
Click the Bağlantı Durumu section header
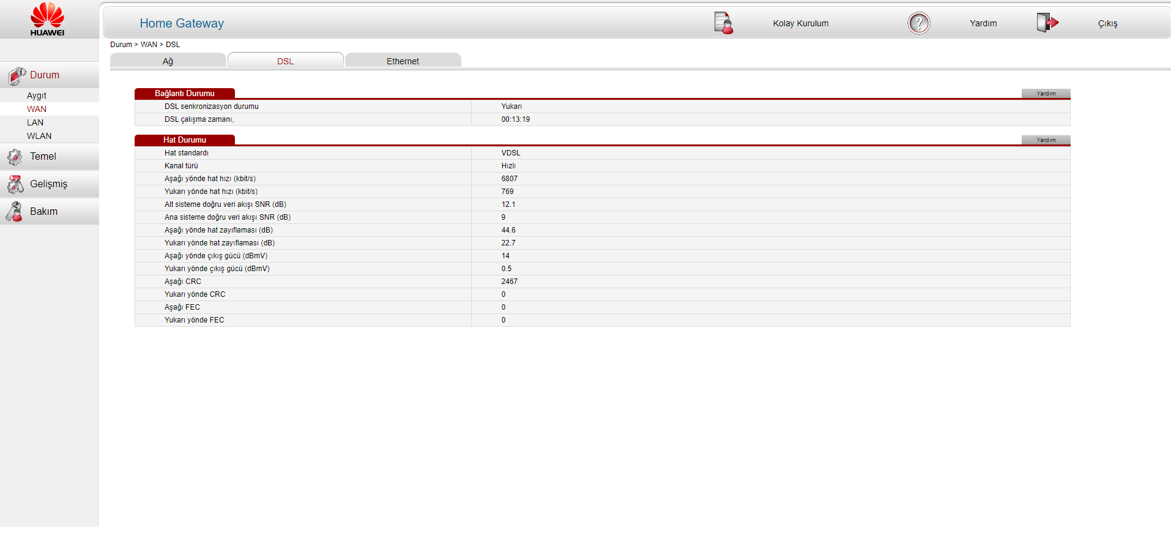coord(184,93)
